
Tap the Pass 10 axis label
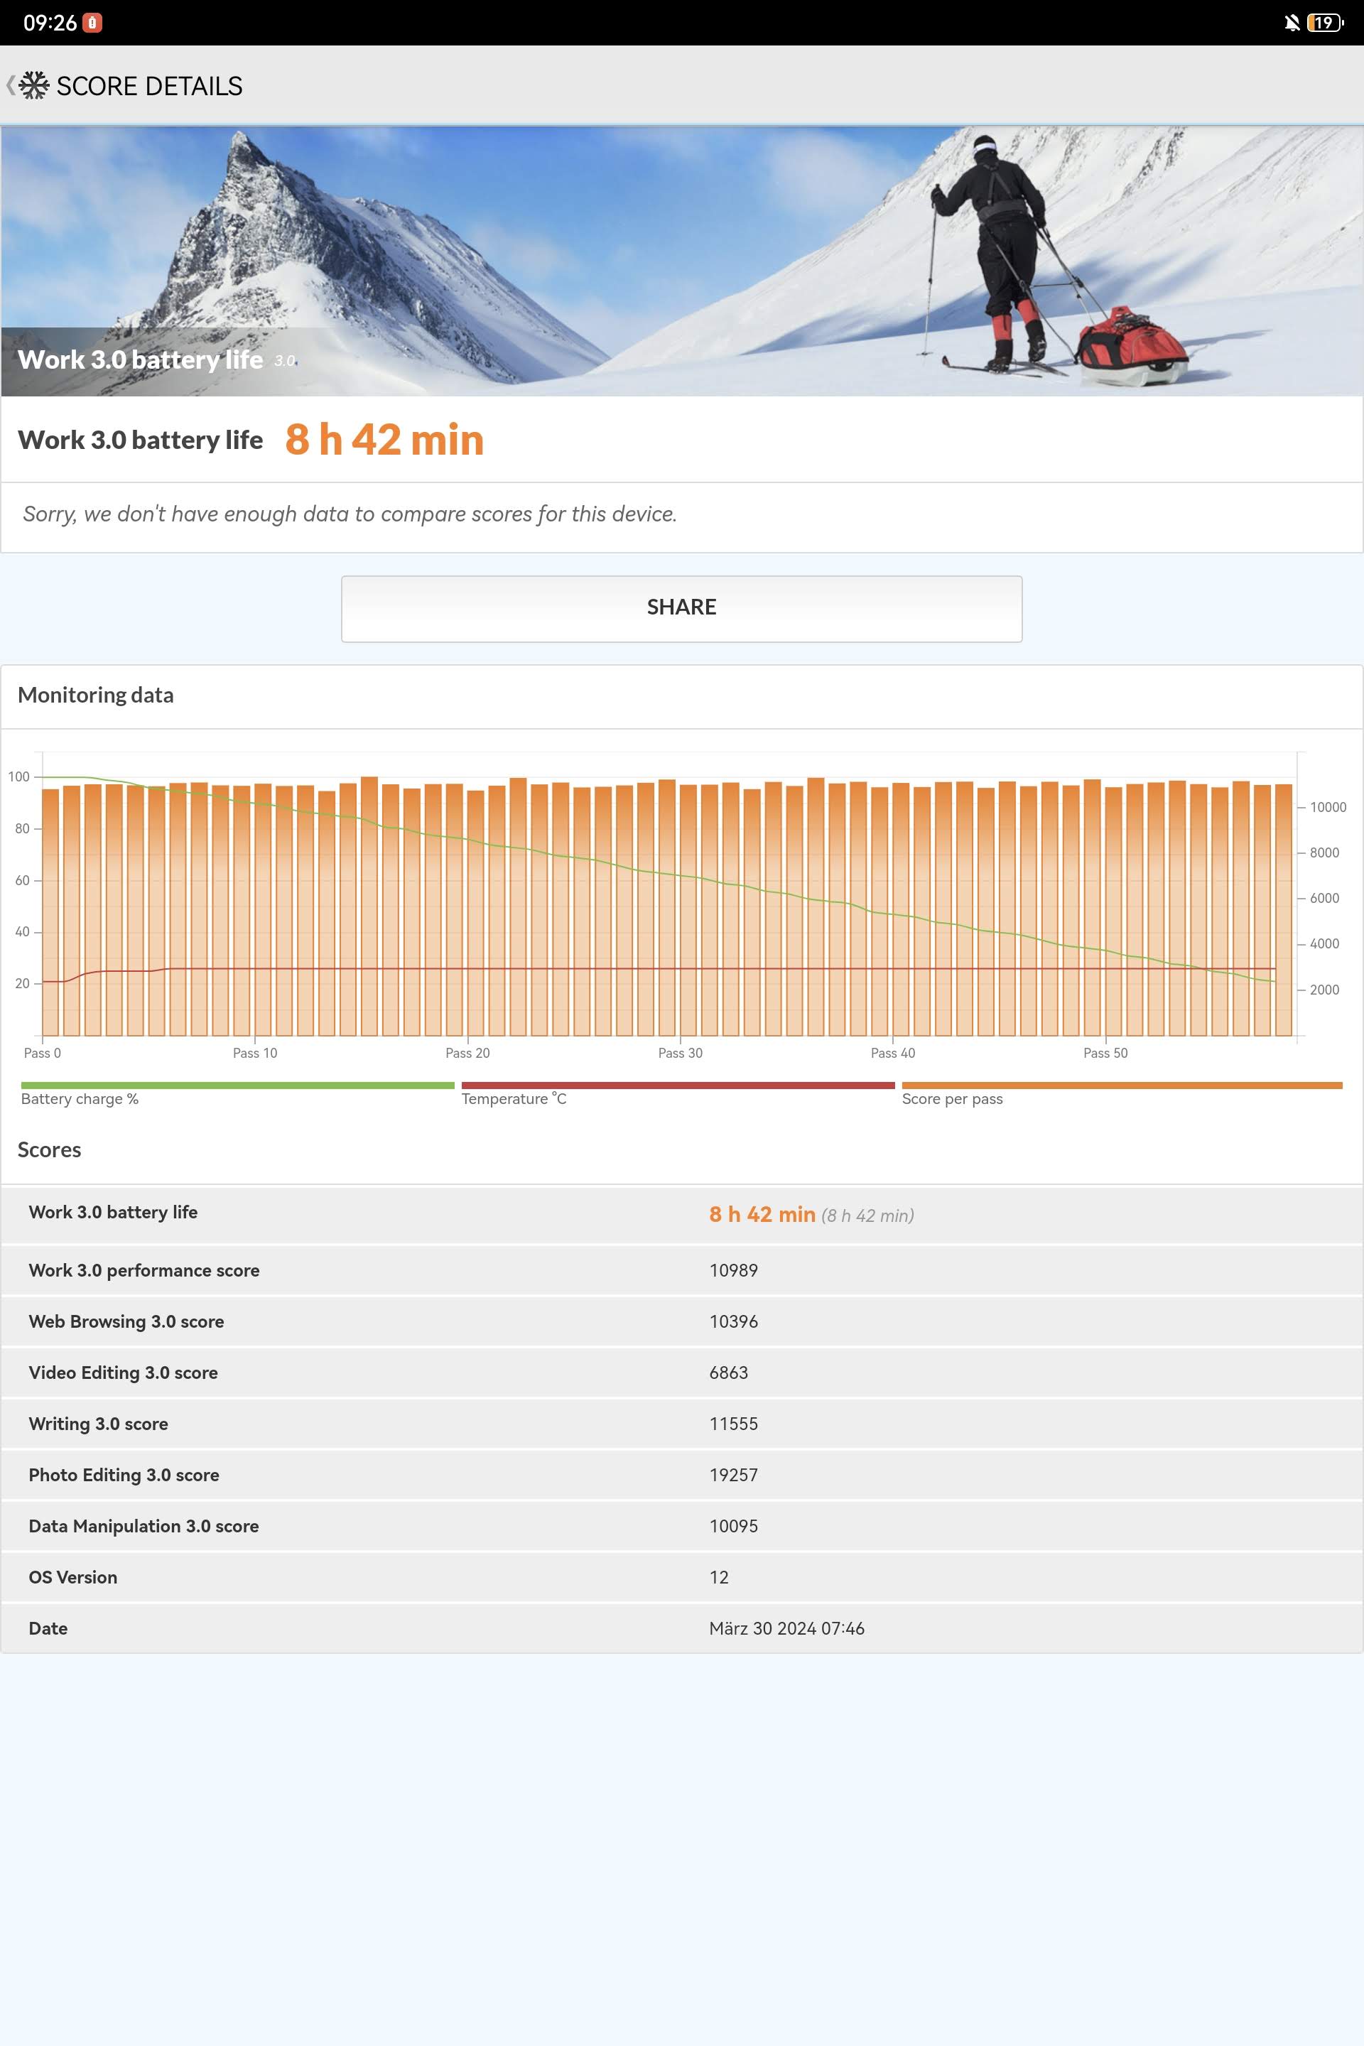255,1053
